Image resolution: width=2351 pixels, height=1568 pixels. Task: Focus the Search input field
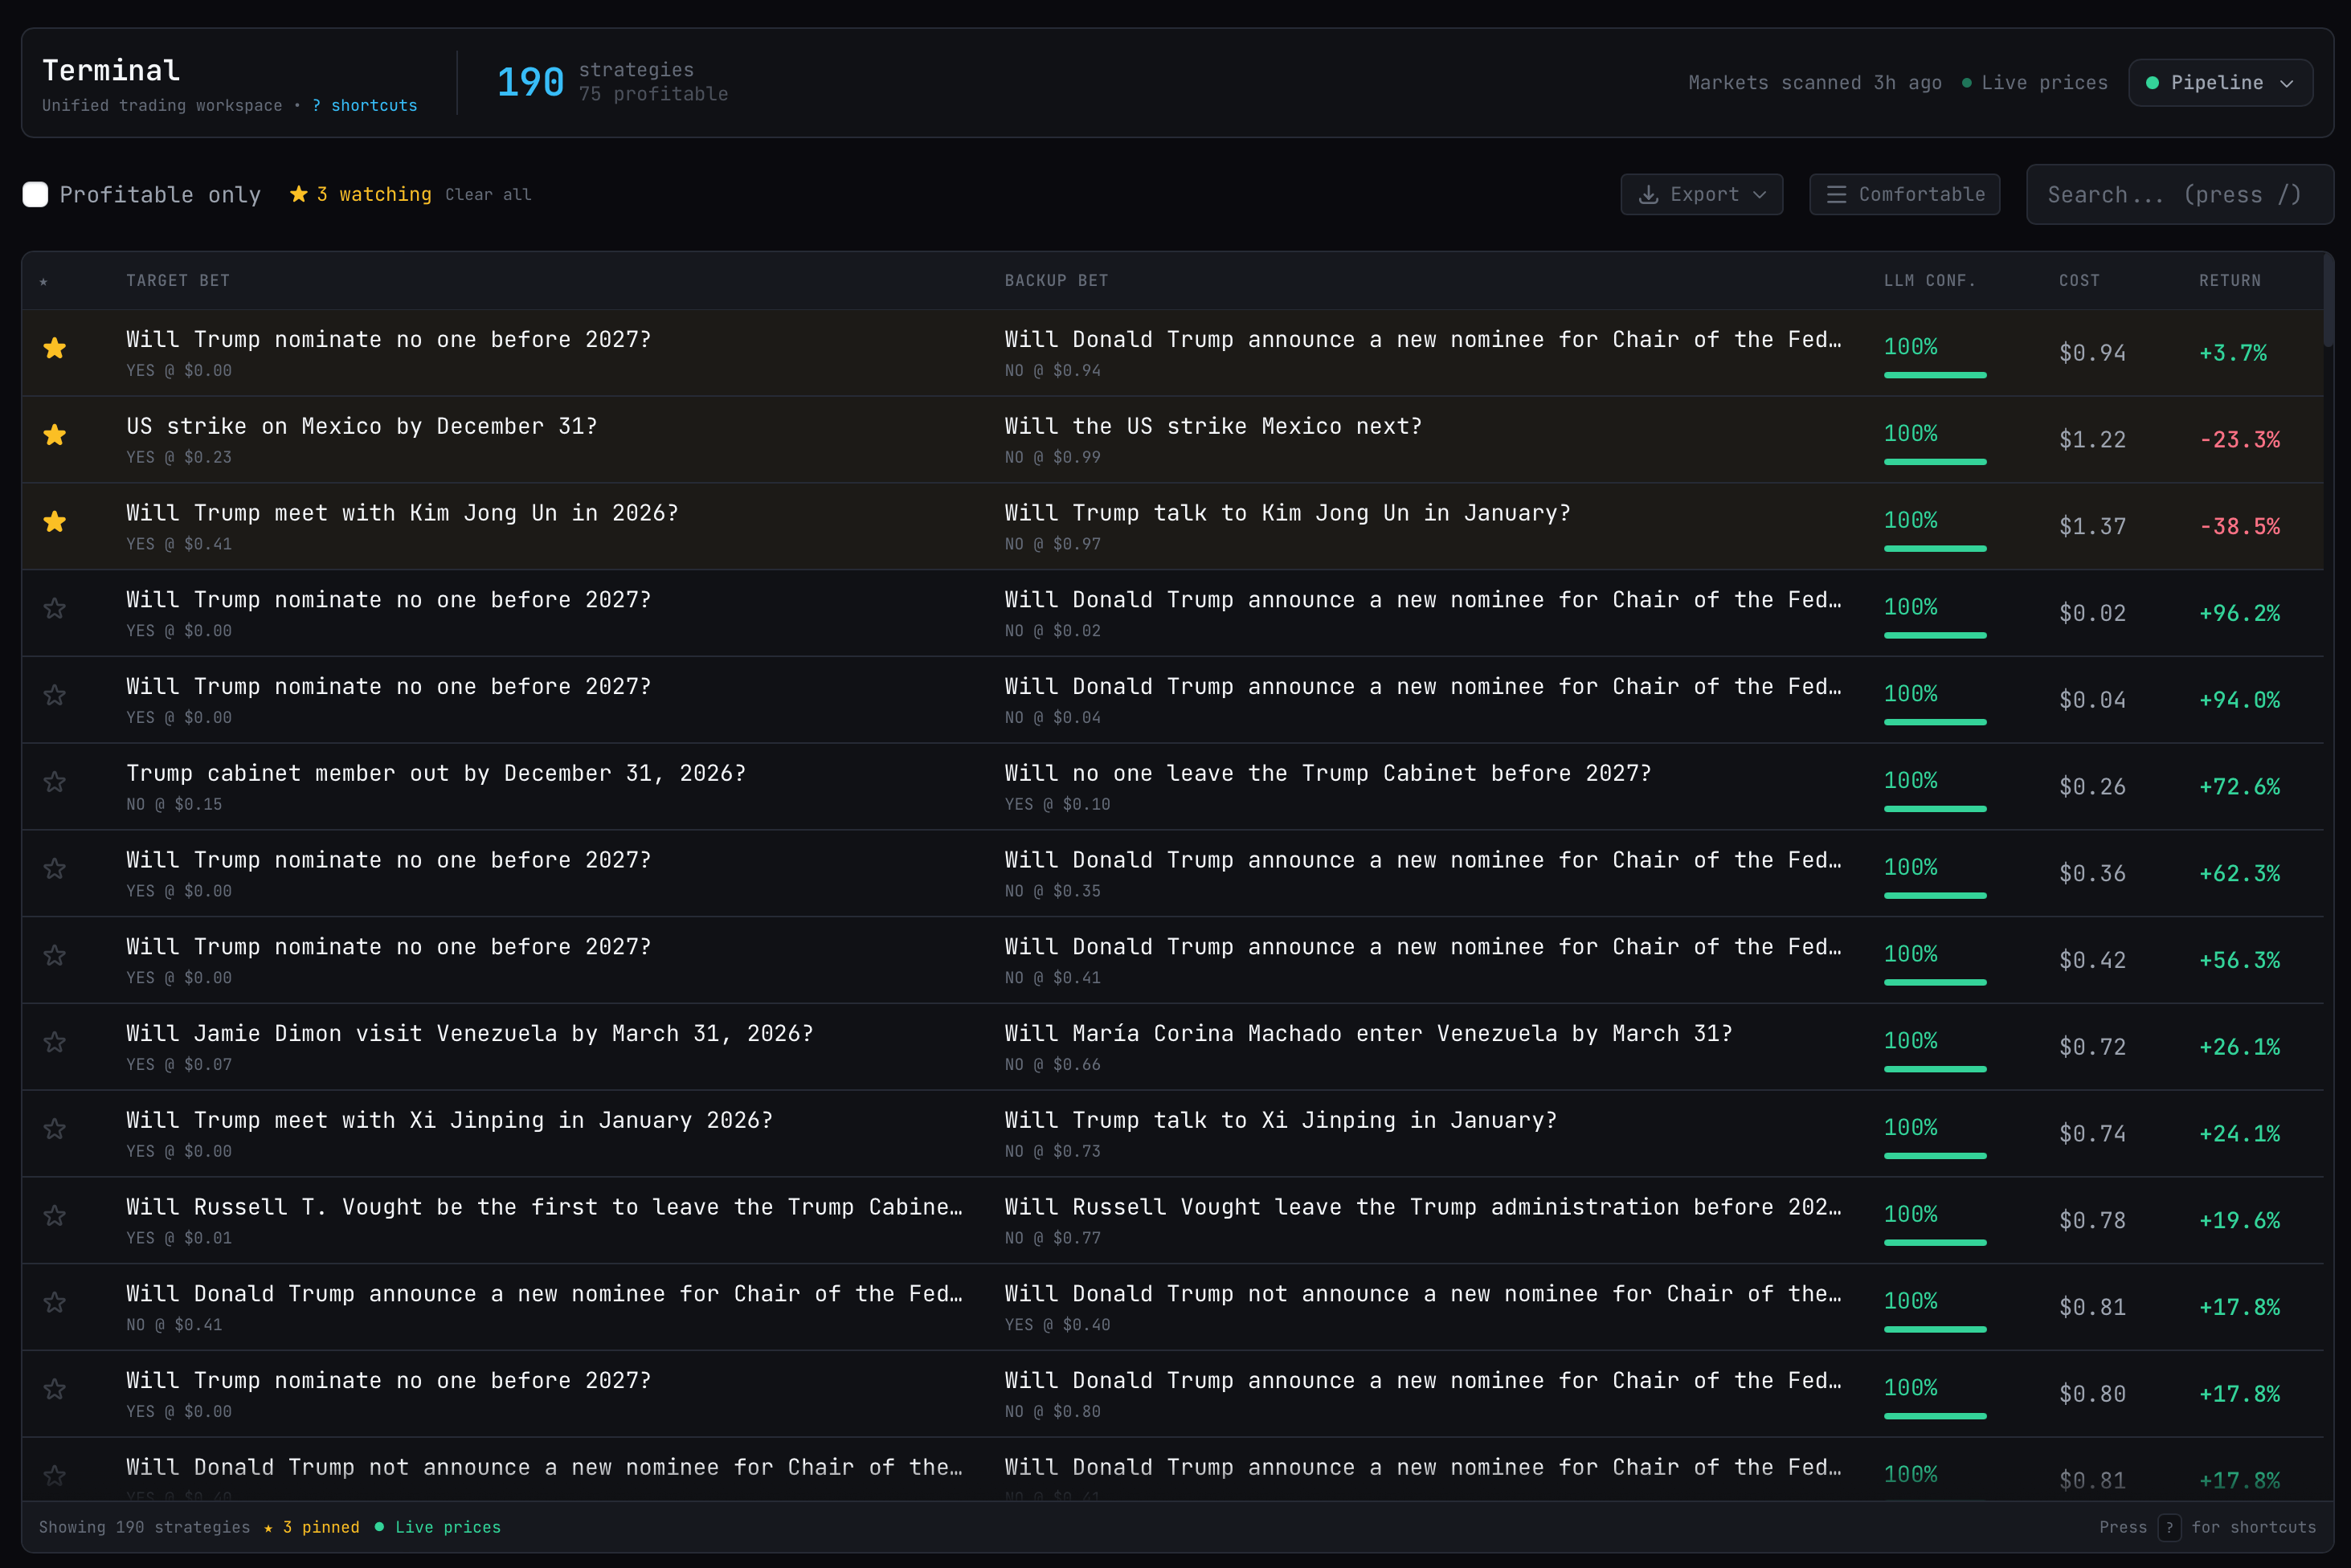pyautogui.click(x=2178, y=195)
